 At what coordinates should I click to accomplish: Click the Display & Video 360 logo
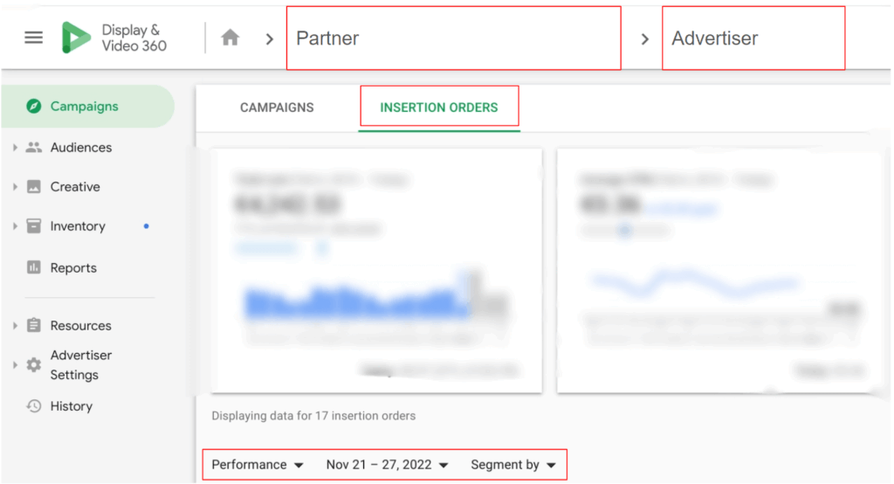click(x=114, y=38)
